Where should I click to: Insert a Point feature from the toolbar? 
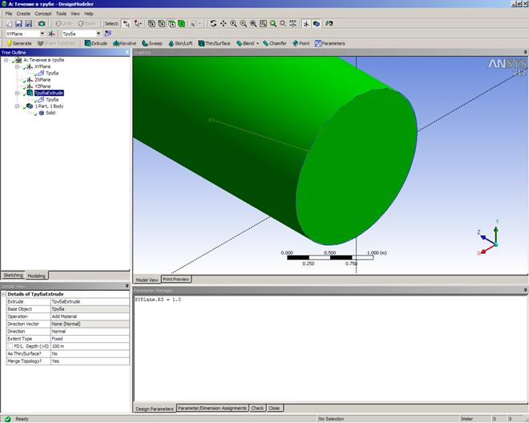(x=301, y=43)
